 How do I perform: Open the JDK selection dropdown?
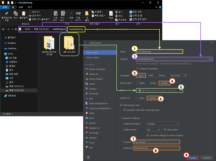(x=160, y=91)
